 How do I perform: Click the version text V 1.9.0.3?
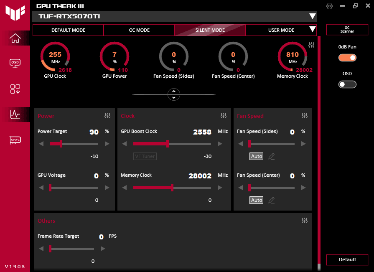pyautogui.click(x=15, y=267)
